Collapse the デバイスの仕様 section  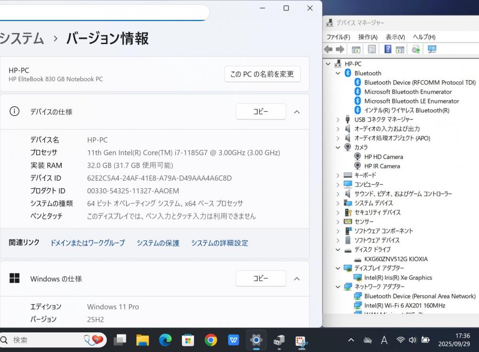pyautogui.click(x=297, y=112)
